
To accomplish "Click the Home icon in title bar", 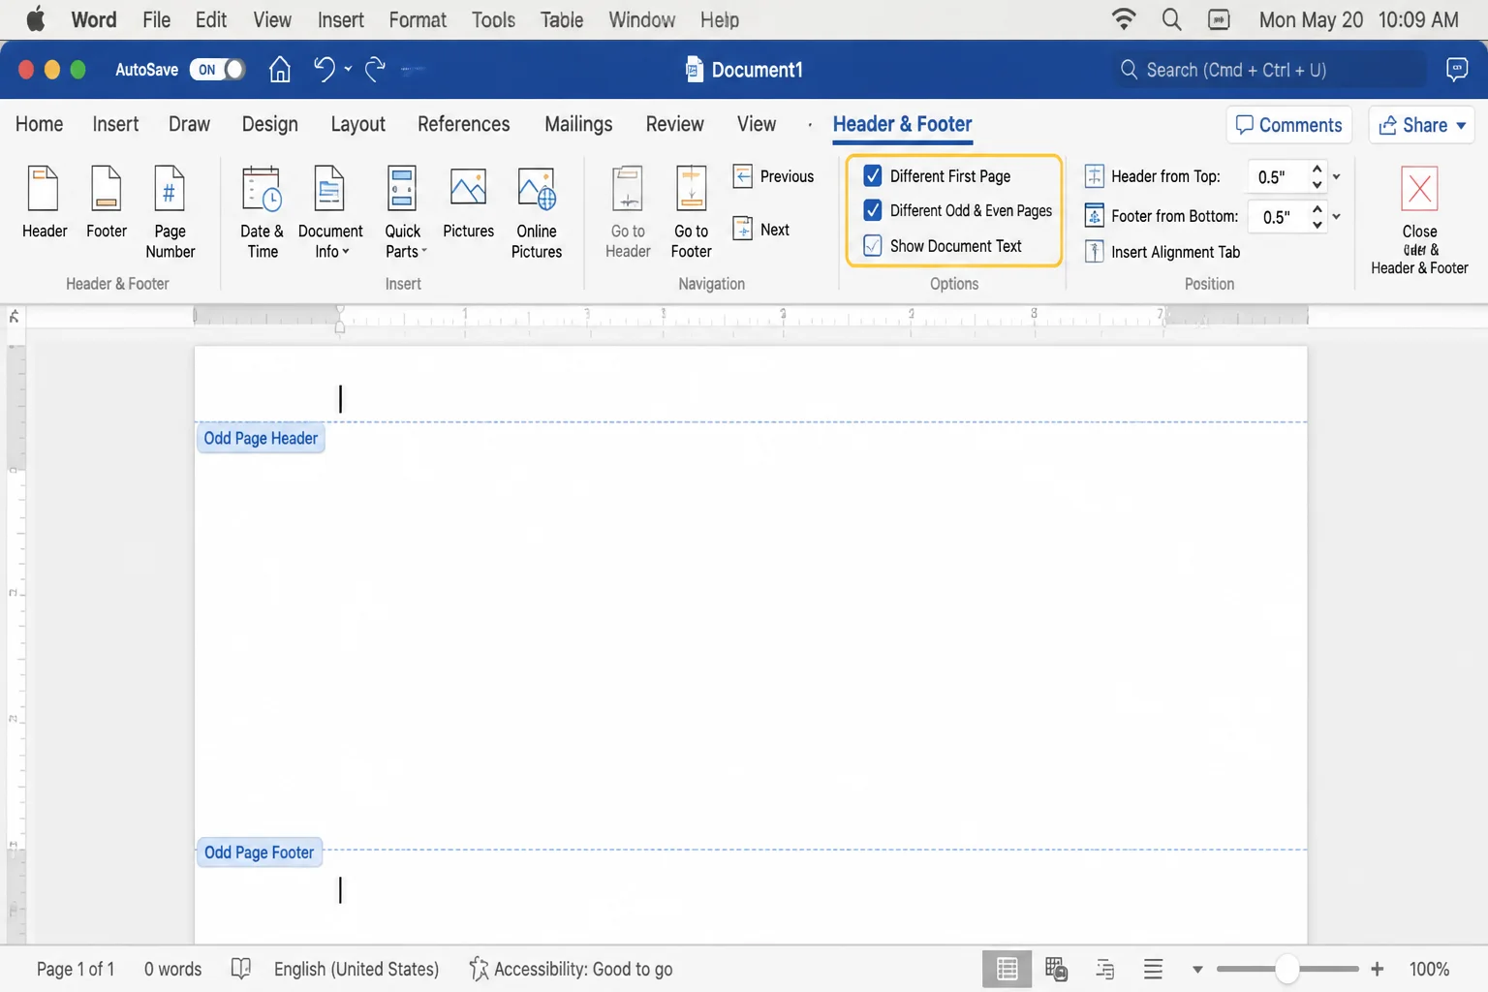I will click(x=280, y=69).
